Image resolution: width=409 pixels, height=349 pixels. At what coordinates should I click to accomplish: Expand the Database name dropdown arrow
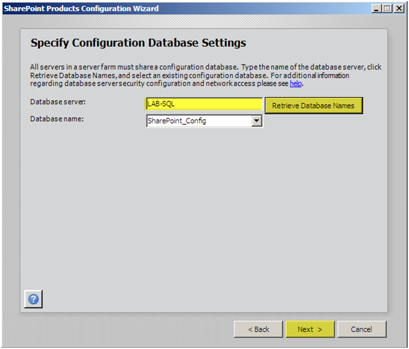pyautogui.click(x=257, y=121)
